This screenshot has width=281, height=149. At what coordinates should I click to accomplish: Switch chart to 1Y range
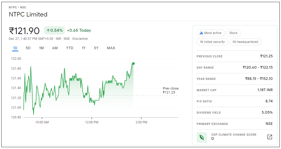[84, 48]
